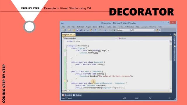Open the Navigate Backward dropdown arrow
Screen dimensions: 187x105
pyautogui.click(x=108, y=30)
